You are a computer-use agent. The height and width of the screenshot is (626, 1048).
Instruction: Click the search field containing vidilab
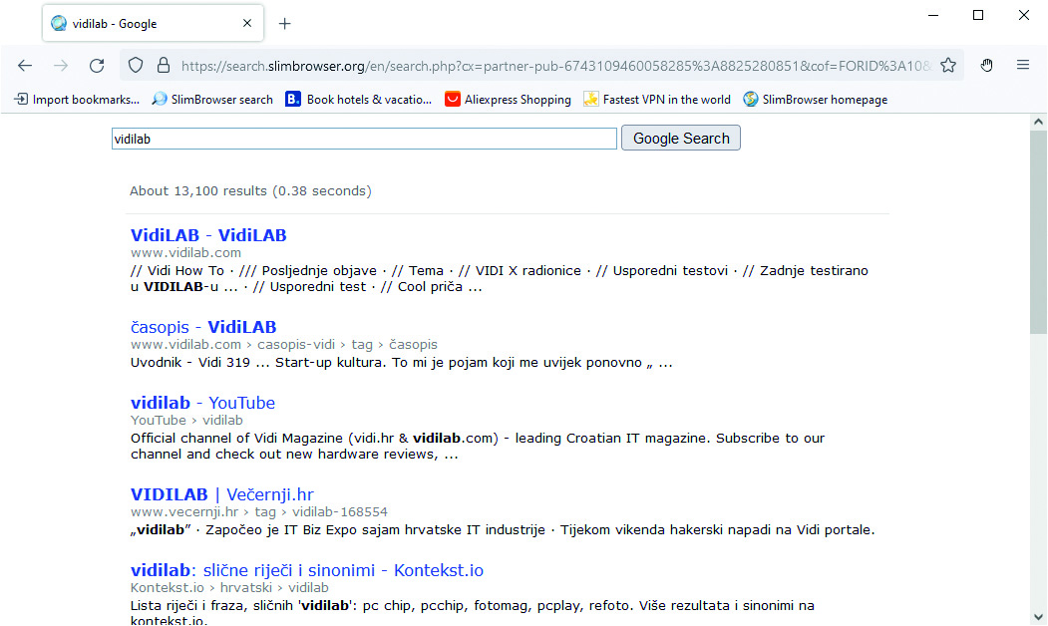point(364,139)
